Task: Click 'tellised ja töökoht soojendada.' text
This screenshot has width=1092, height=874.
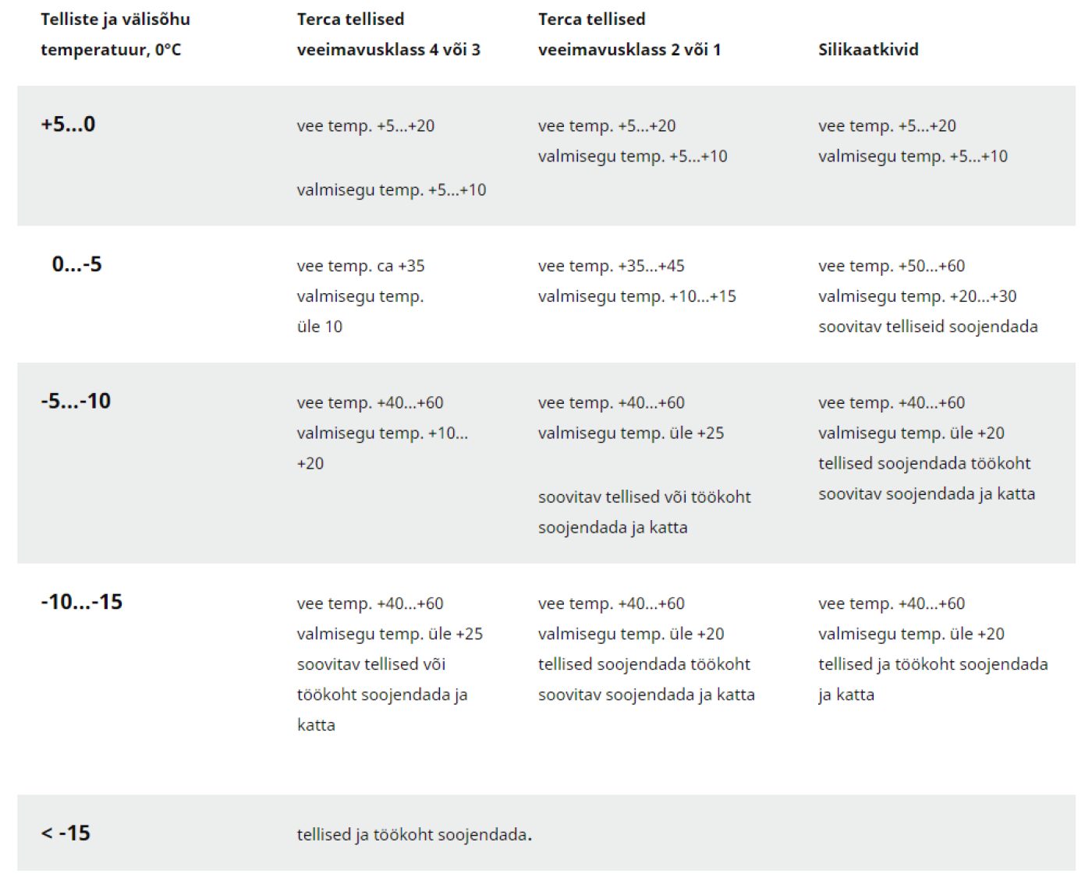Action: pos(414,834)
